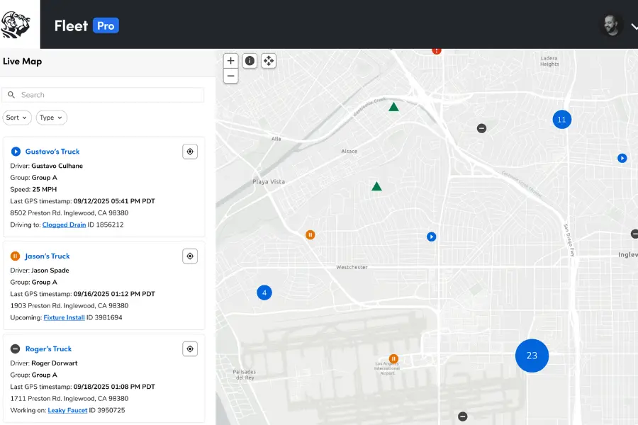Select dark stopped marker at map bottom
The height and width of the screenshot is (425, 638).
463,416
